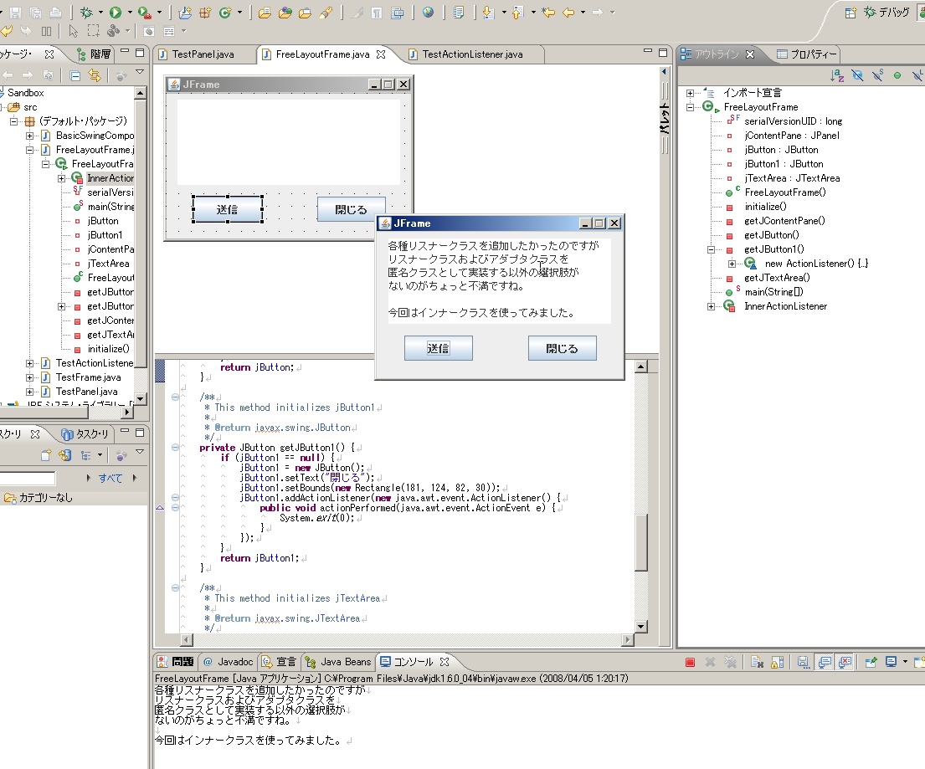Screen dimensions: 925x769
Task: Click the web browser globe icon
Action: coord(429,13)
